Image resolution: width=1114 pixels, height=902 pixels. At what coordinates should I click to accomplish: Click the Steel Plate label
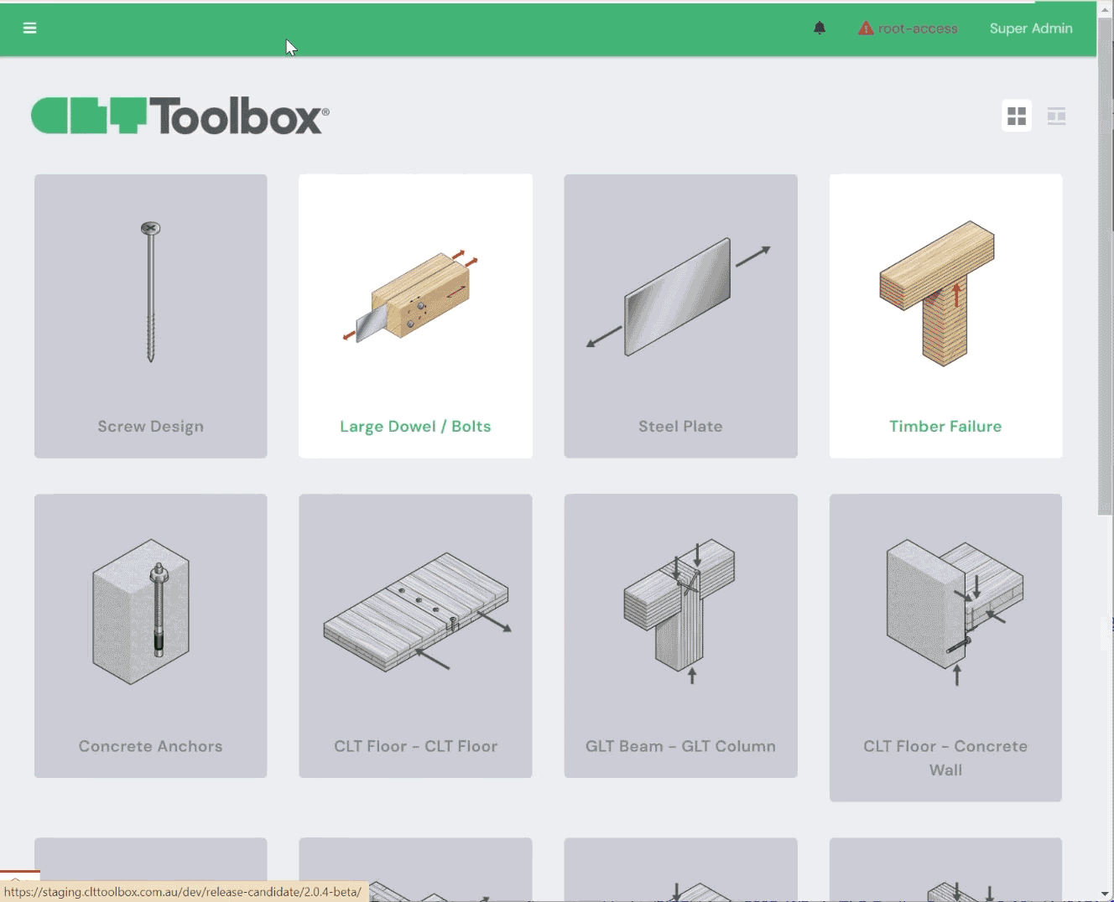(680, 427)
